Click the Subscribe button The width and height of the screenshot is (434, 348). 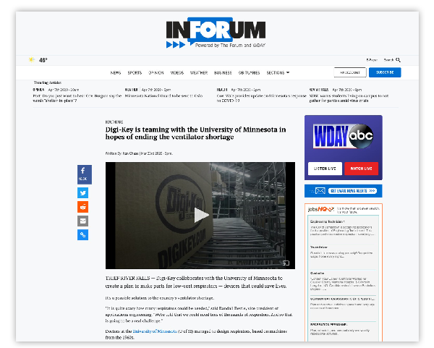coord(385,72)
